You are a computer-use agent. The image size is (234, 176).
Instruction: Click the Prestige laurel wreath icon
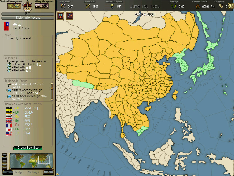tap(173, 6)
